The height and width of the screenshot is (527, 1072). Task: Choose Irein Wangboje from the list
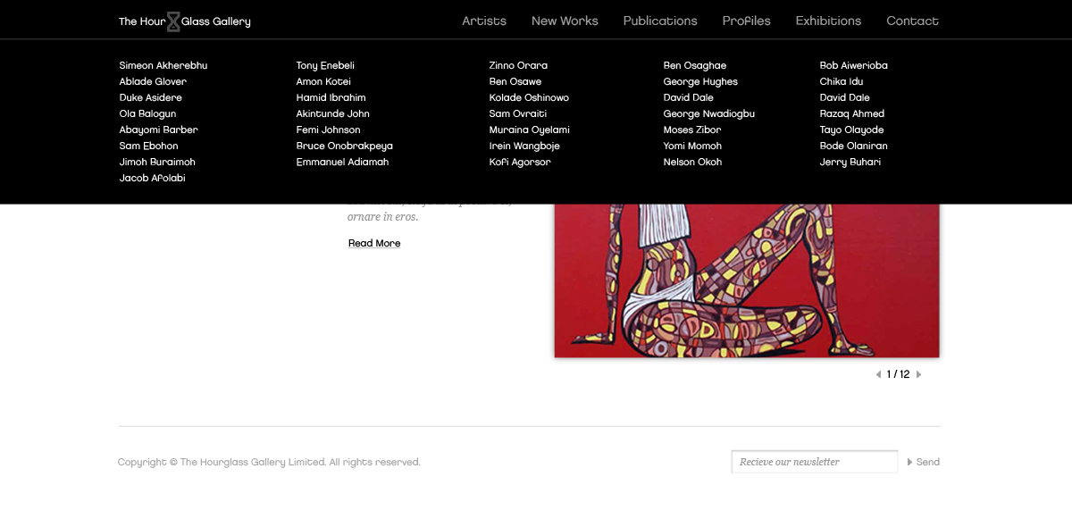[524, 146]
